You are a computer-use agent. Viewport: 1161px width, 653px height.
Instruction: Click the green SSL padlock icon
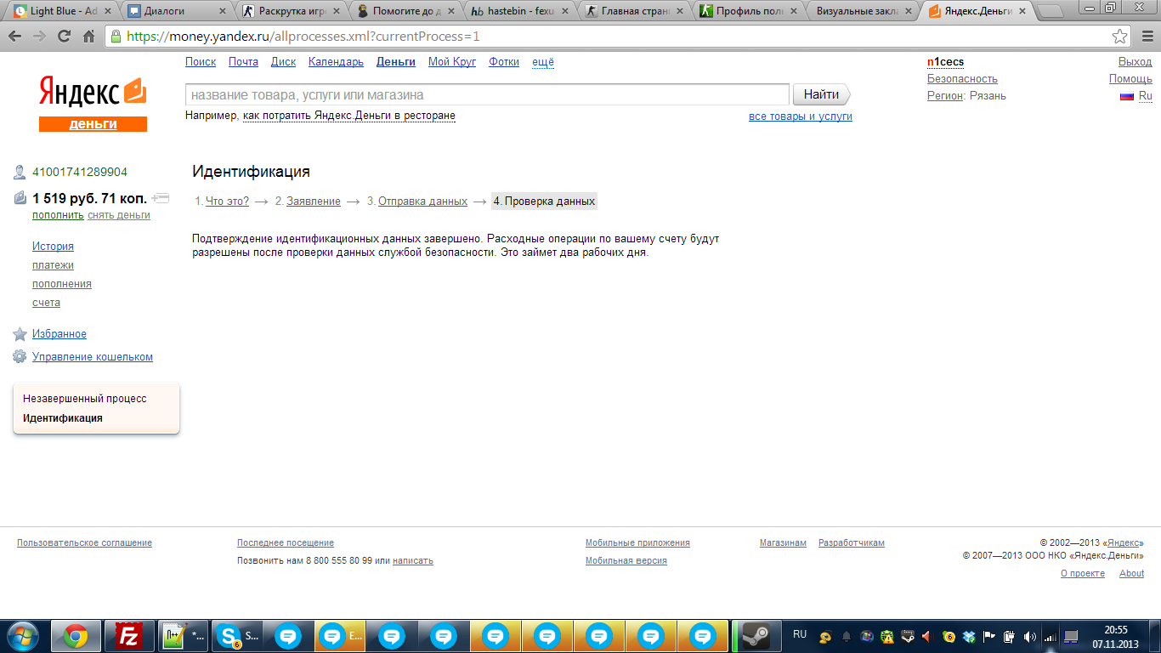pyautogui.click(x=116, y=37)
